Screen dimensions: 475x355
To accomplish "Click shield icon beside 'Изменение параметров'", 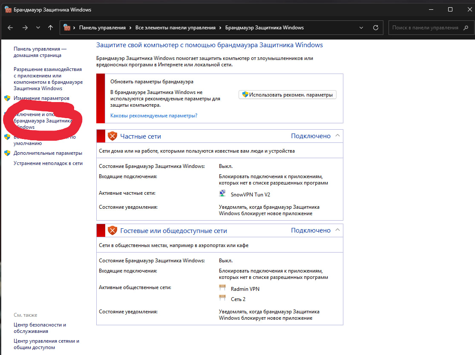I will pyautogui.click(x=7, y=98).
